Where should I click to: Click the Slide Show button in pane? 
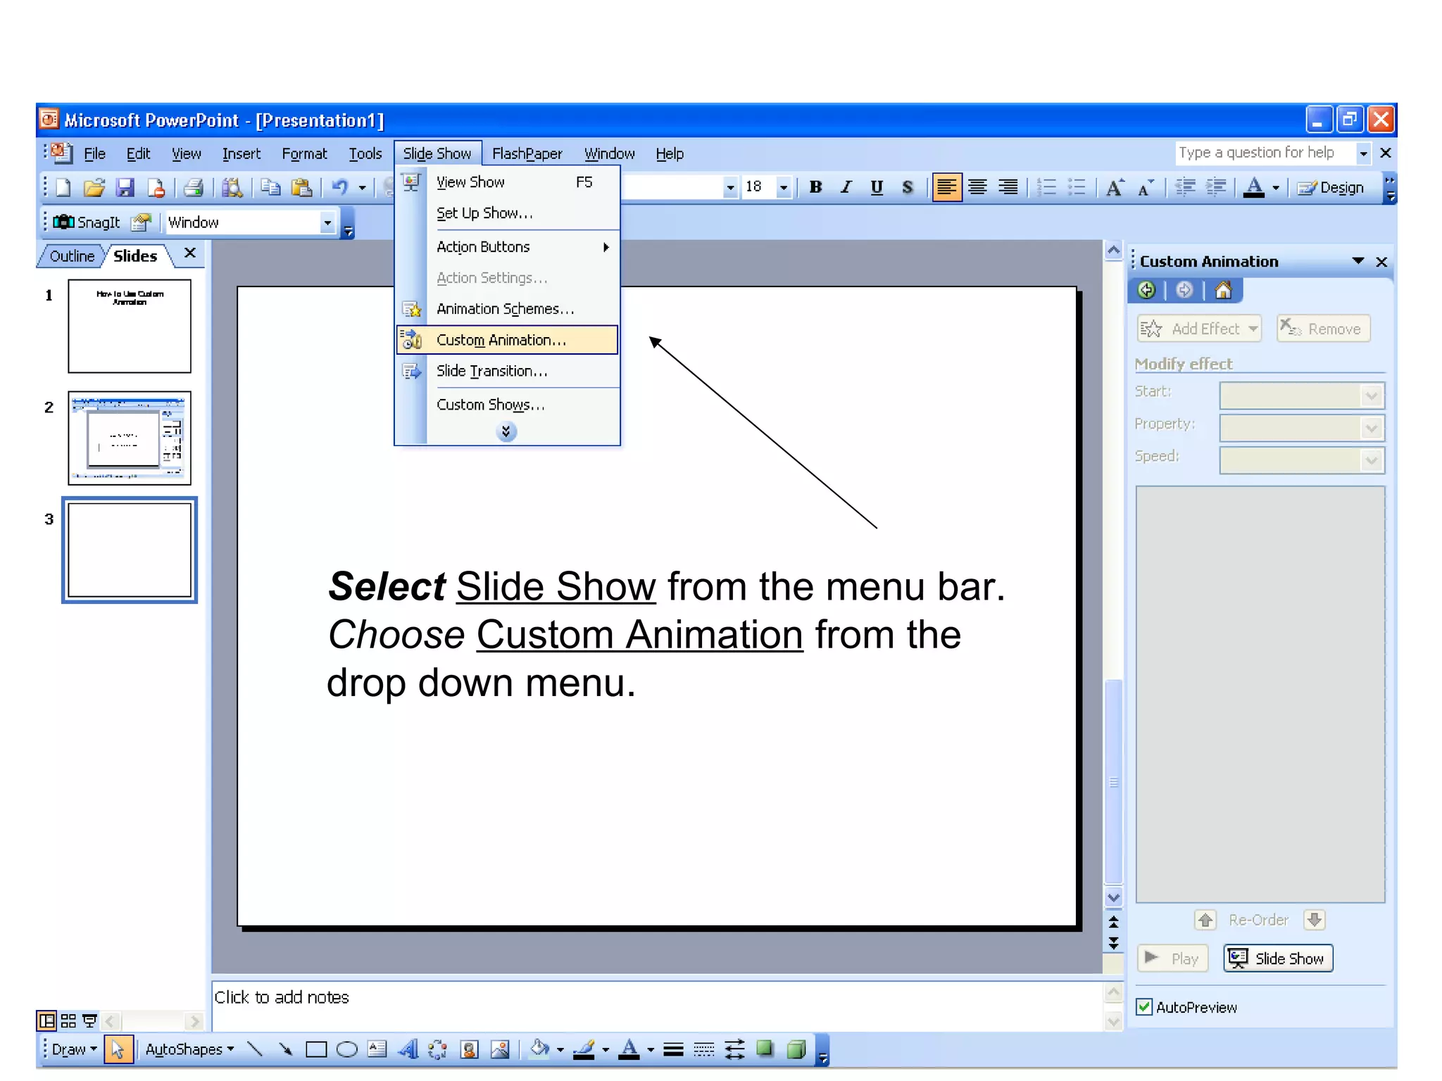click(x=1278, y=959)
